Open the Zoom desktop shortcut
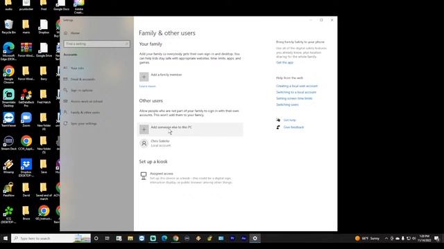444x249 pixels. 26,120
